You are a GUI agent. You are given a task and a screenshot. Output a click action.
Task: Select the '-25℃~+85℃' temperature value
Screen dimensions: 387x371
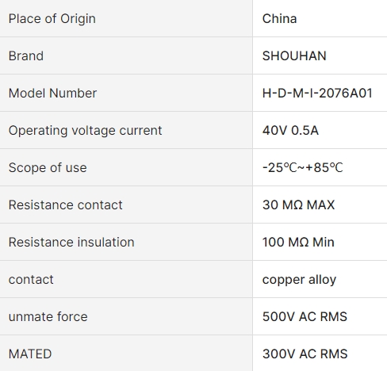pos(302,168)
